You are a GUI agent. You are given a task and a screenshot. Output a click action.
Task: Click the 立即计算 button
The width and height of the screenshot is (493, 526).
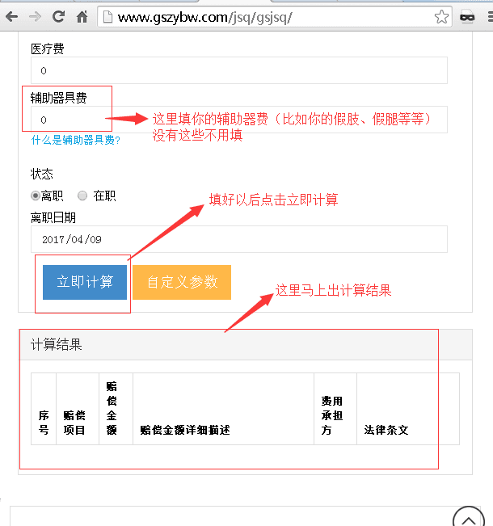pyautogui.click(x=85, y=282)
